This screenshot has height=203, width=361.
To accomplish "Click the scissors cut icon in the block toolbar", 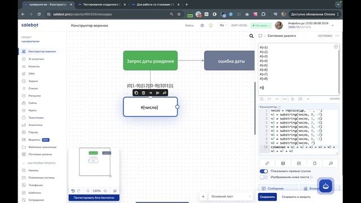I will (x=157, y=92).
